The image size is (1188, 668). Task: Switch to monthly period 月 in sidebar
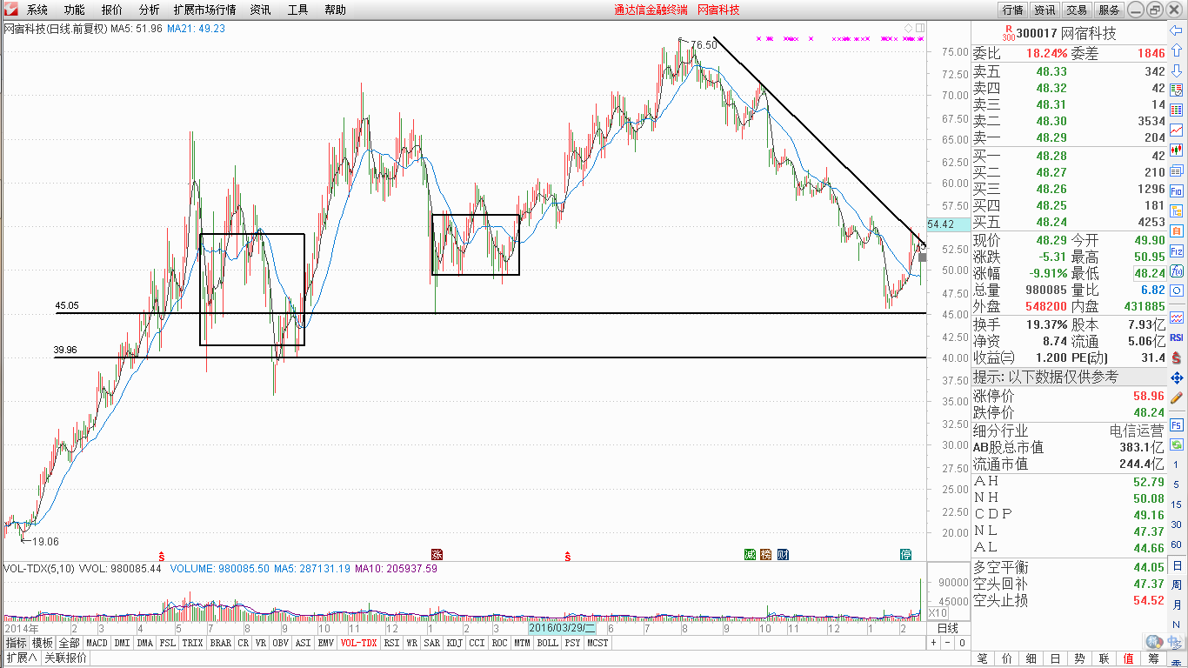tap(1177, 605)
